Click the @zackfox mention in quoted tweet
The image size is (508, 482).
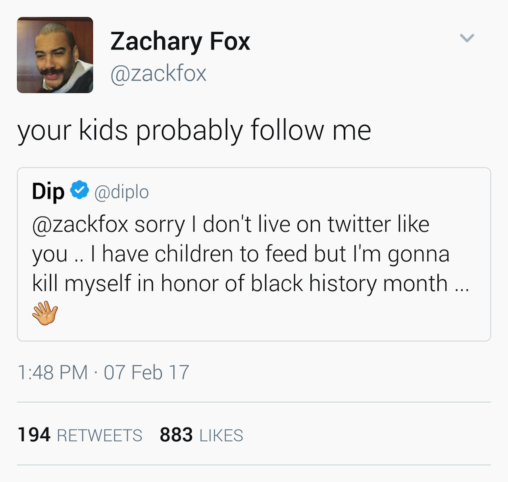pos(80,225)
